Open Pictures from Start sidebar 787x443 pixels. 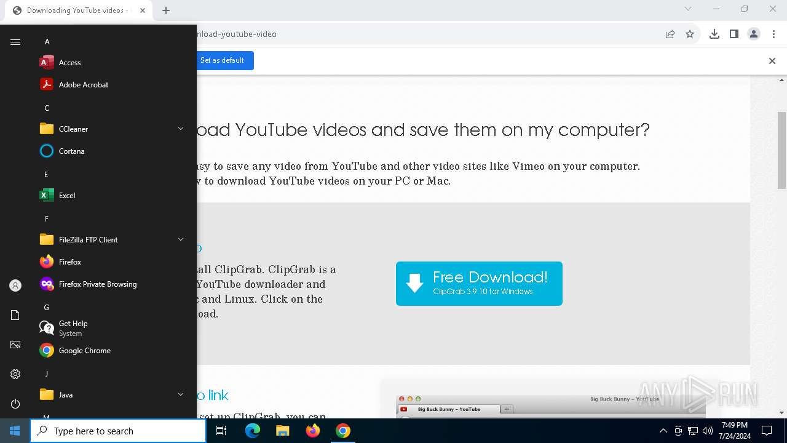[x=15, y=345]
